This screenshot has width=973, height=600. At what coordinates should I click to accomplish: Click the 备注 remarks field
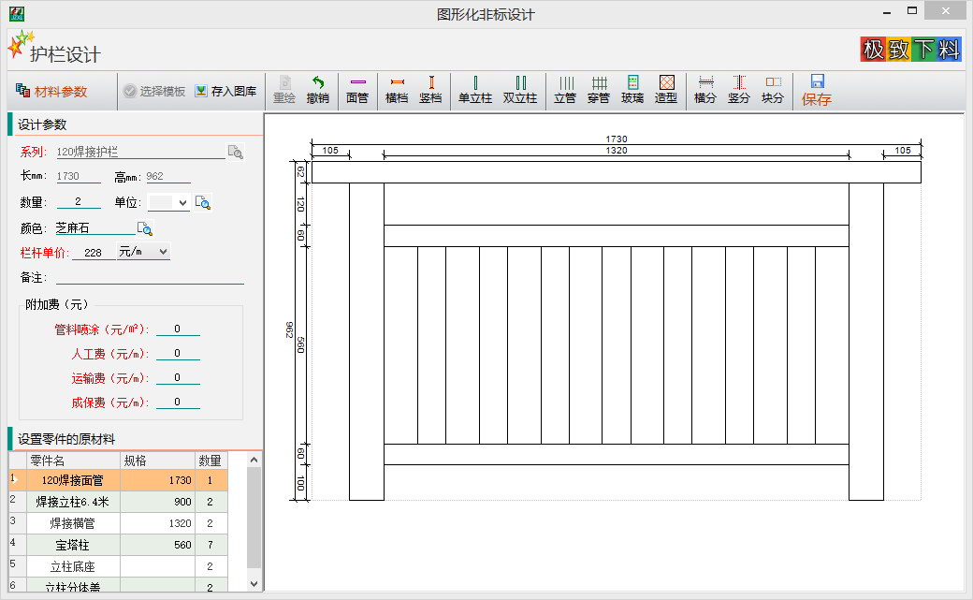point(151,277)
